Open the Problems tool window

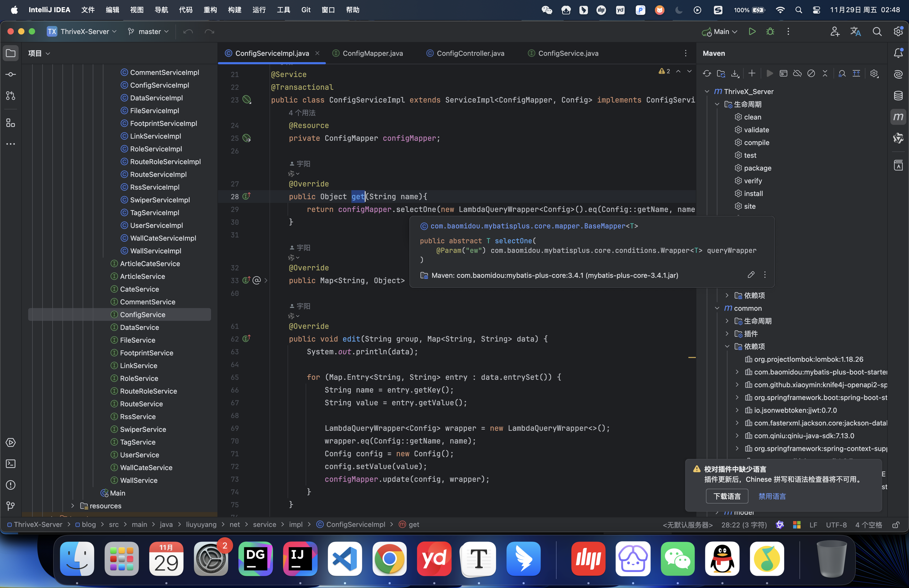tap(11, 485)
